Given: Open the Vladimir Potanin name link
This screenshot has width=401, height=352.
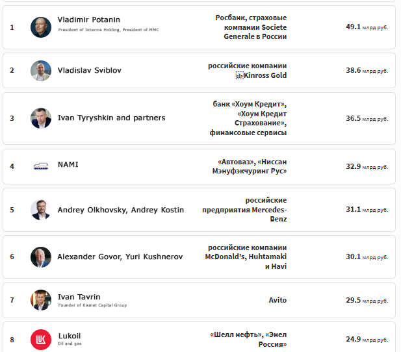Looking at the screenshot, I should pyautogui.click(x=89, y=19).
